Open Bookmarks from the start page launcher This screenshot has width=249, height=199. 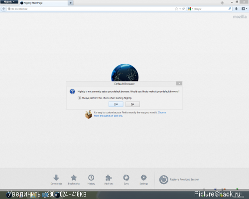tap(74, 180)
